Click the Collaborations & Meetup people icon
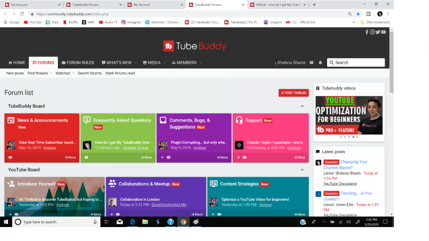This screenshot has width=429, height=241. coord(112,184)
